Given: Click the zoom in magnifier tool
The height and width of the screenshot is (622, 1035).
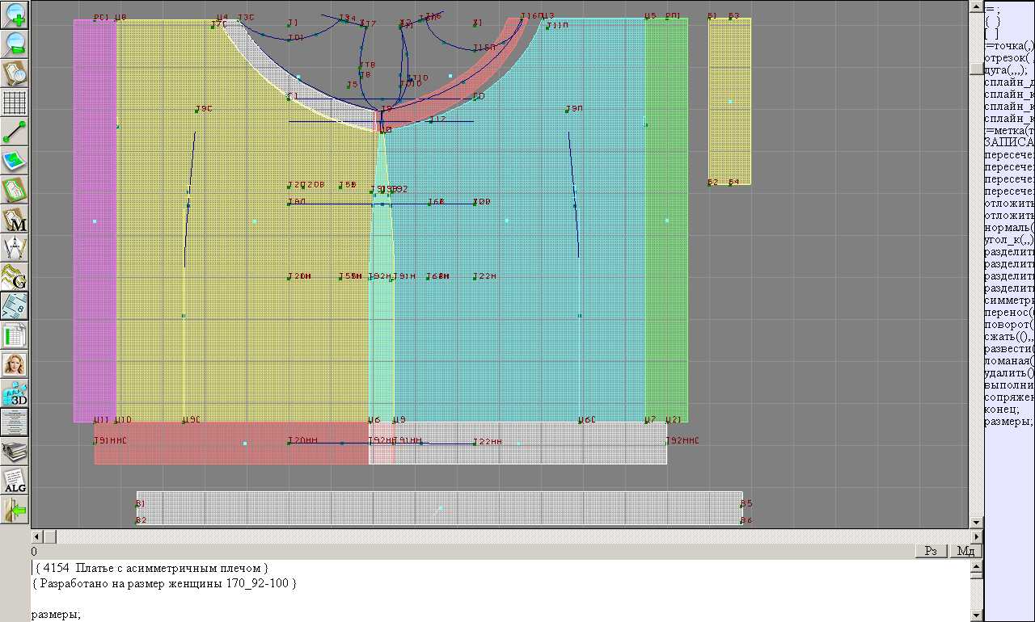Looking at the screenshot, I should (15, 14).
